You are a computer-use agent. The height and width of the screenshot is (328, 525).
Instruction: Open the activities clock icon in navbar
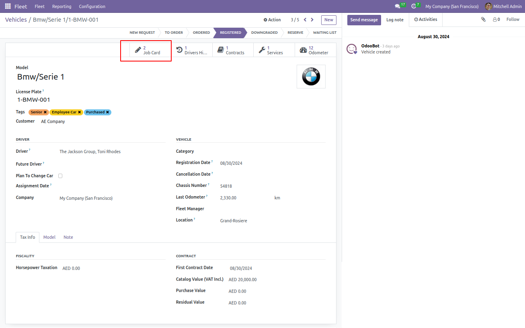(413, 6)
